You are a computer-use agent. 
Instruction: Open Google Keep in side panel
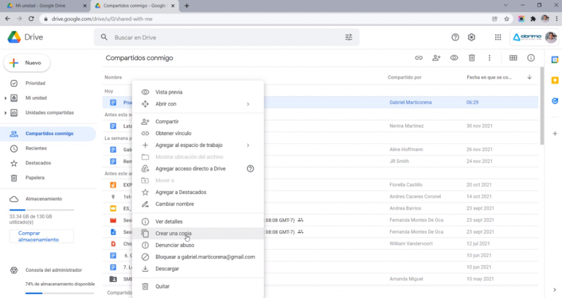pyautogui.click(x=555, y=80)
